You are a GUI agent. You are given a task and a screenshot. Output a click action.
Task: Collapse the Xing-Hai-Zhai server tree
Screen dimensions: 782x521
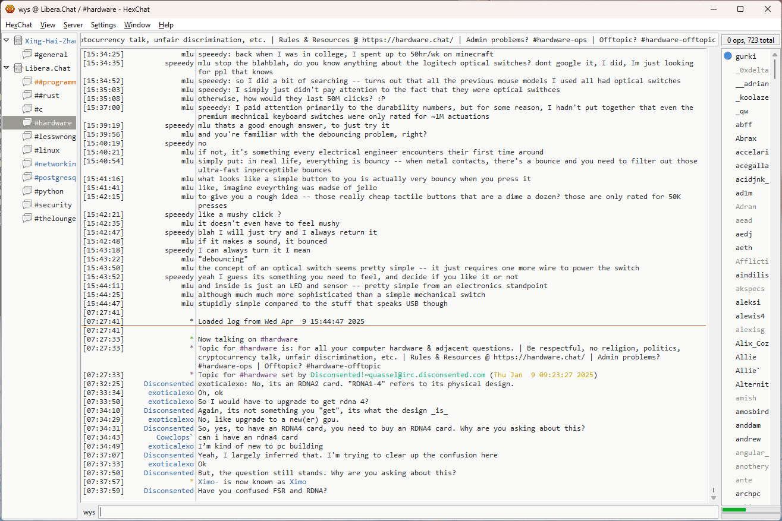[7, 40]
